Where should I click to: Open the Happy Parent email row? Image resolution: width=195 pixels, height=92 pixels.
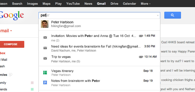(177, 51)
